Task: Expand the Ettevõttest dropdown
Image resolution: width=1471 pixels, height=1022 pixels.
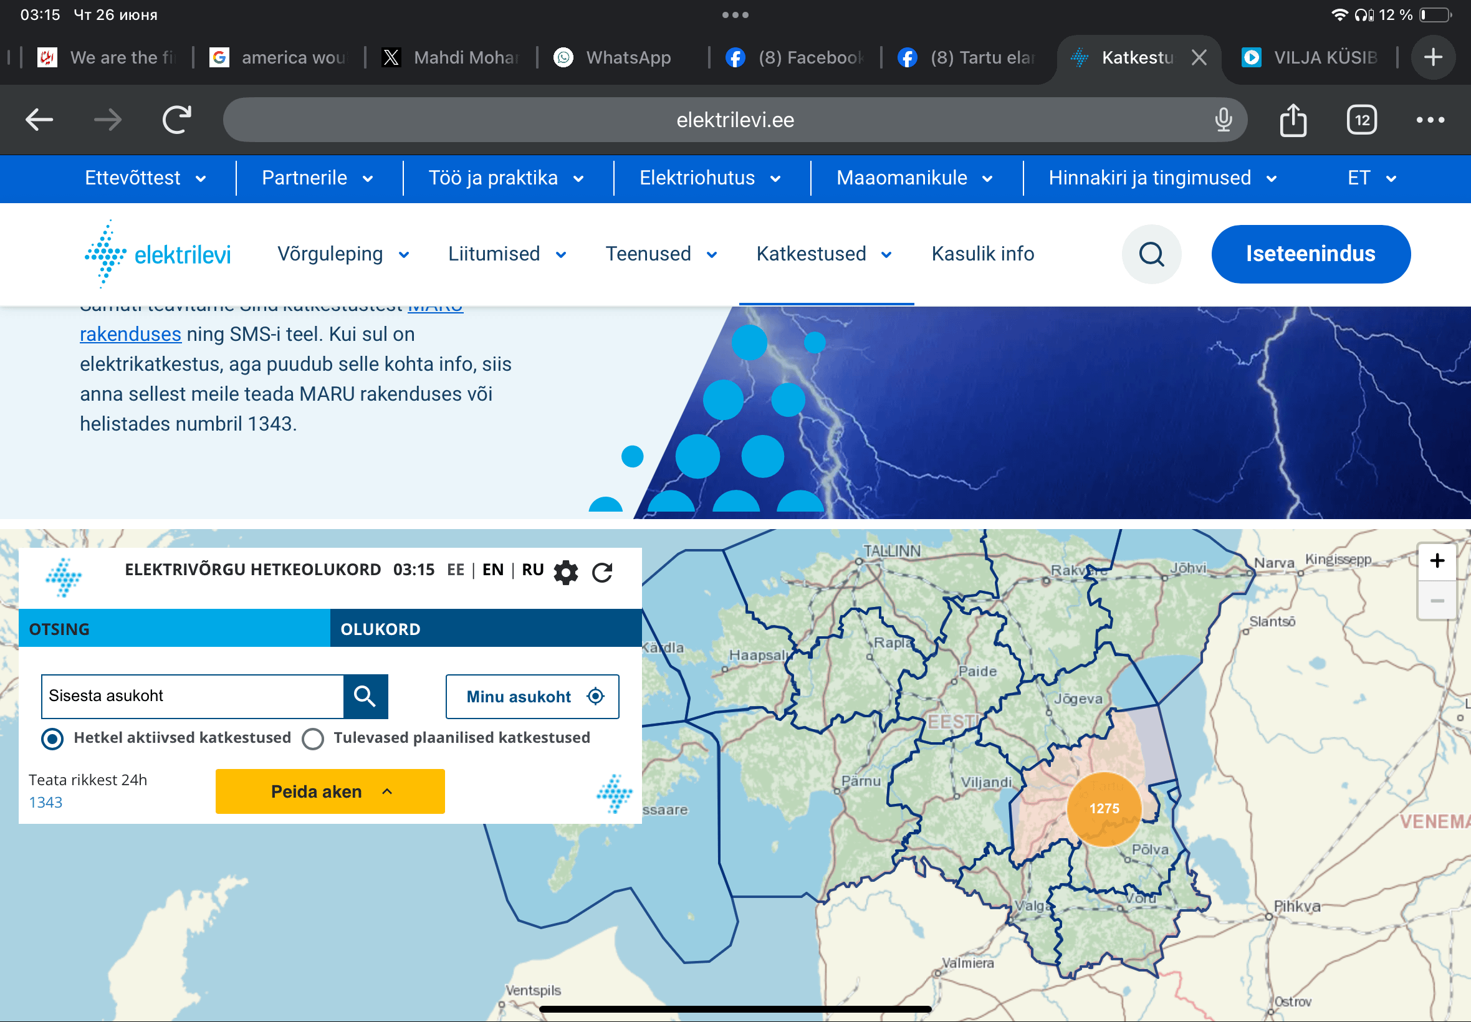Action: pyautogui.click(x=145, y=178)
